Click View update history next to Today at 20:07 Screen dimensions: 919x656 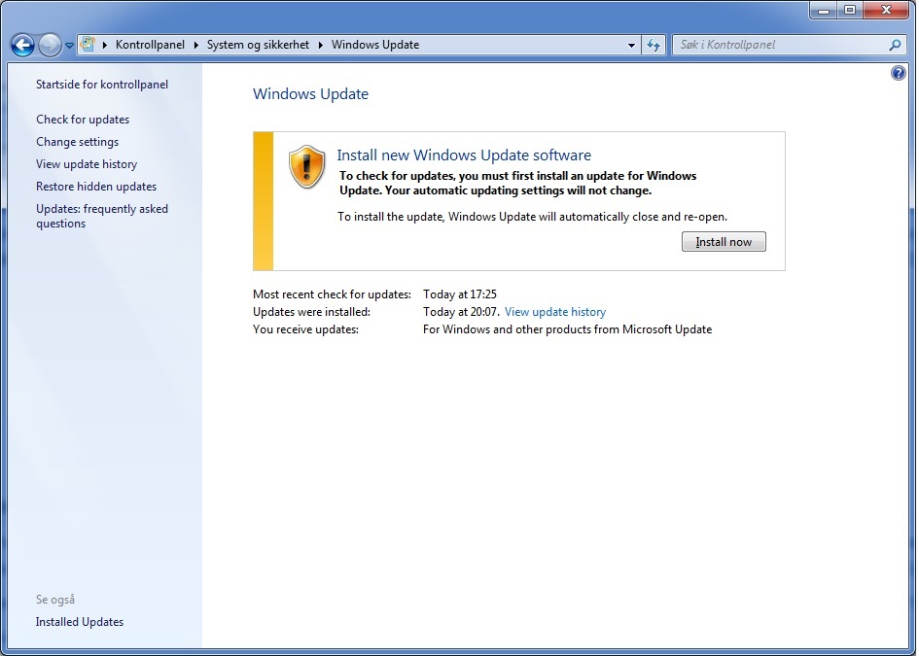pyautogui.click(x=555, y=312)
